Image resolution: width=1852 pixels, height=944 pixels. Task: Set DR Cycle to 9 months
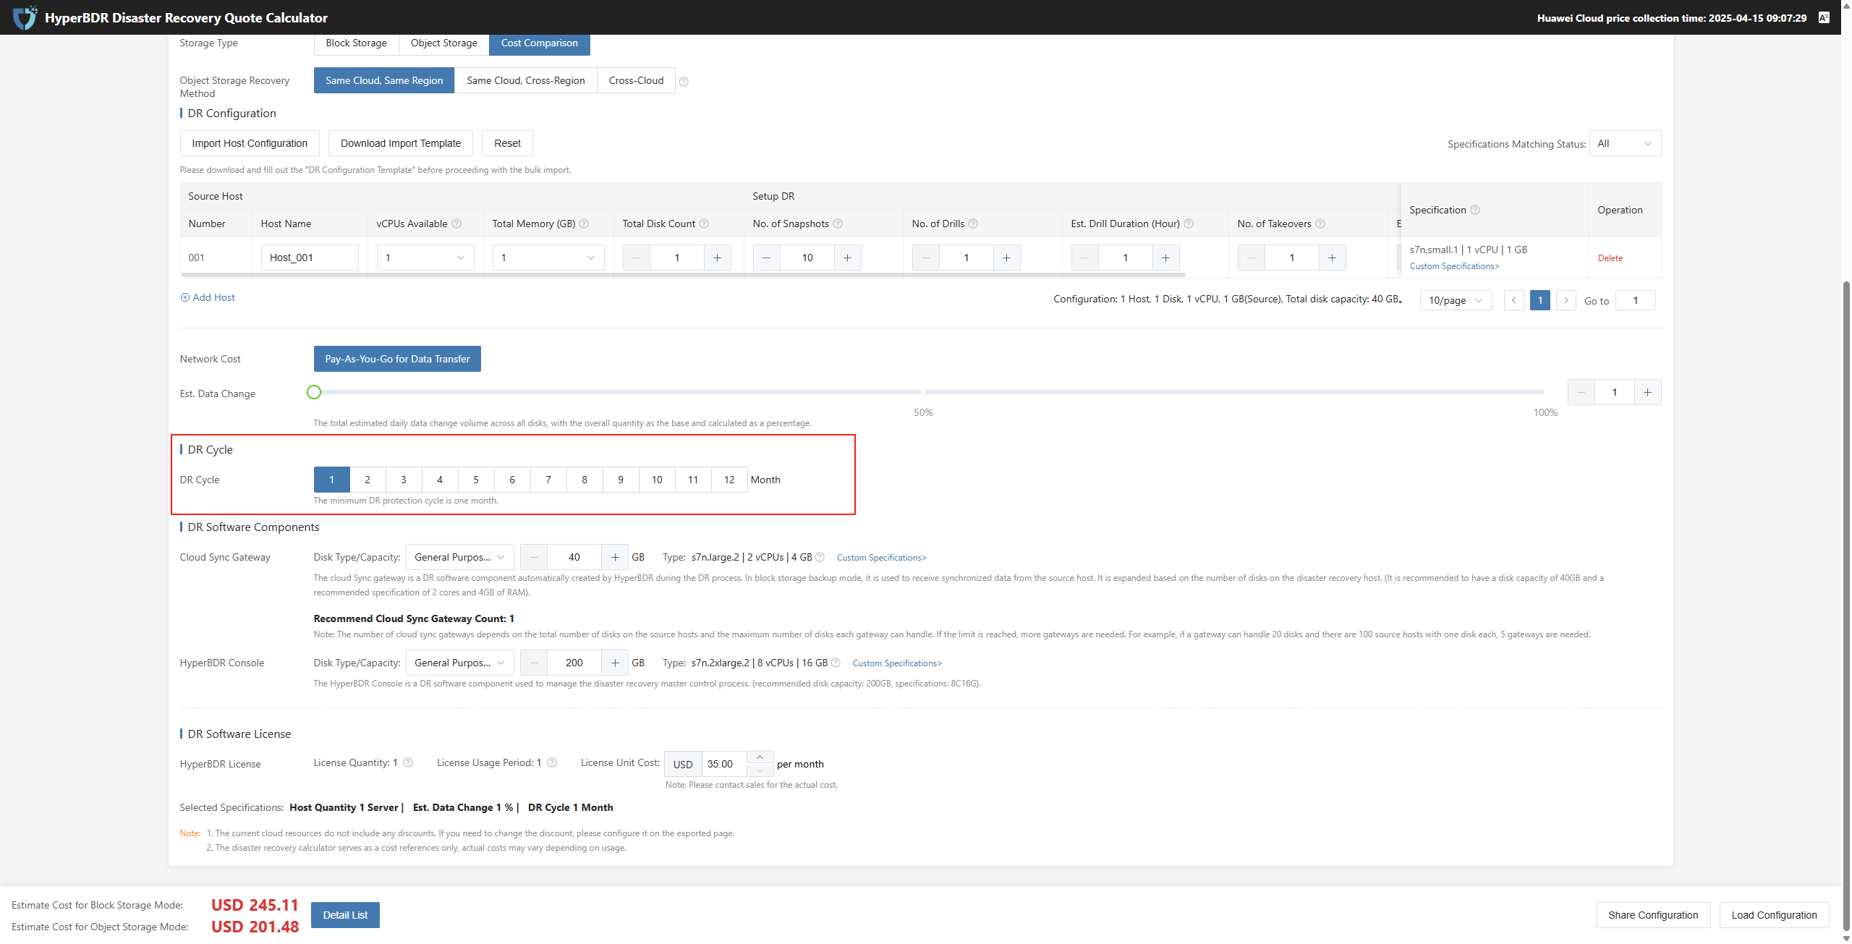[x=621, y=480]
